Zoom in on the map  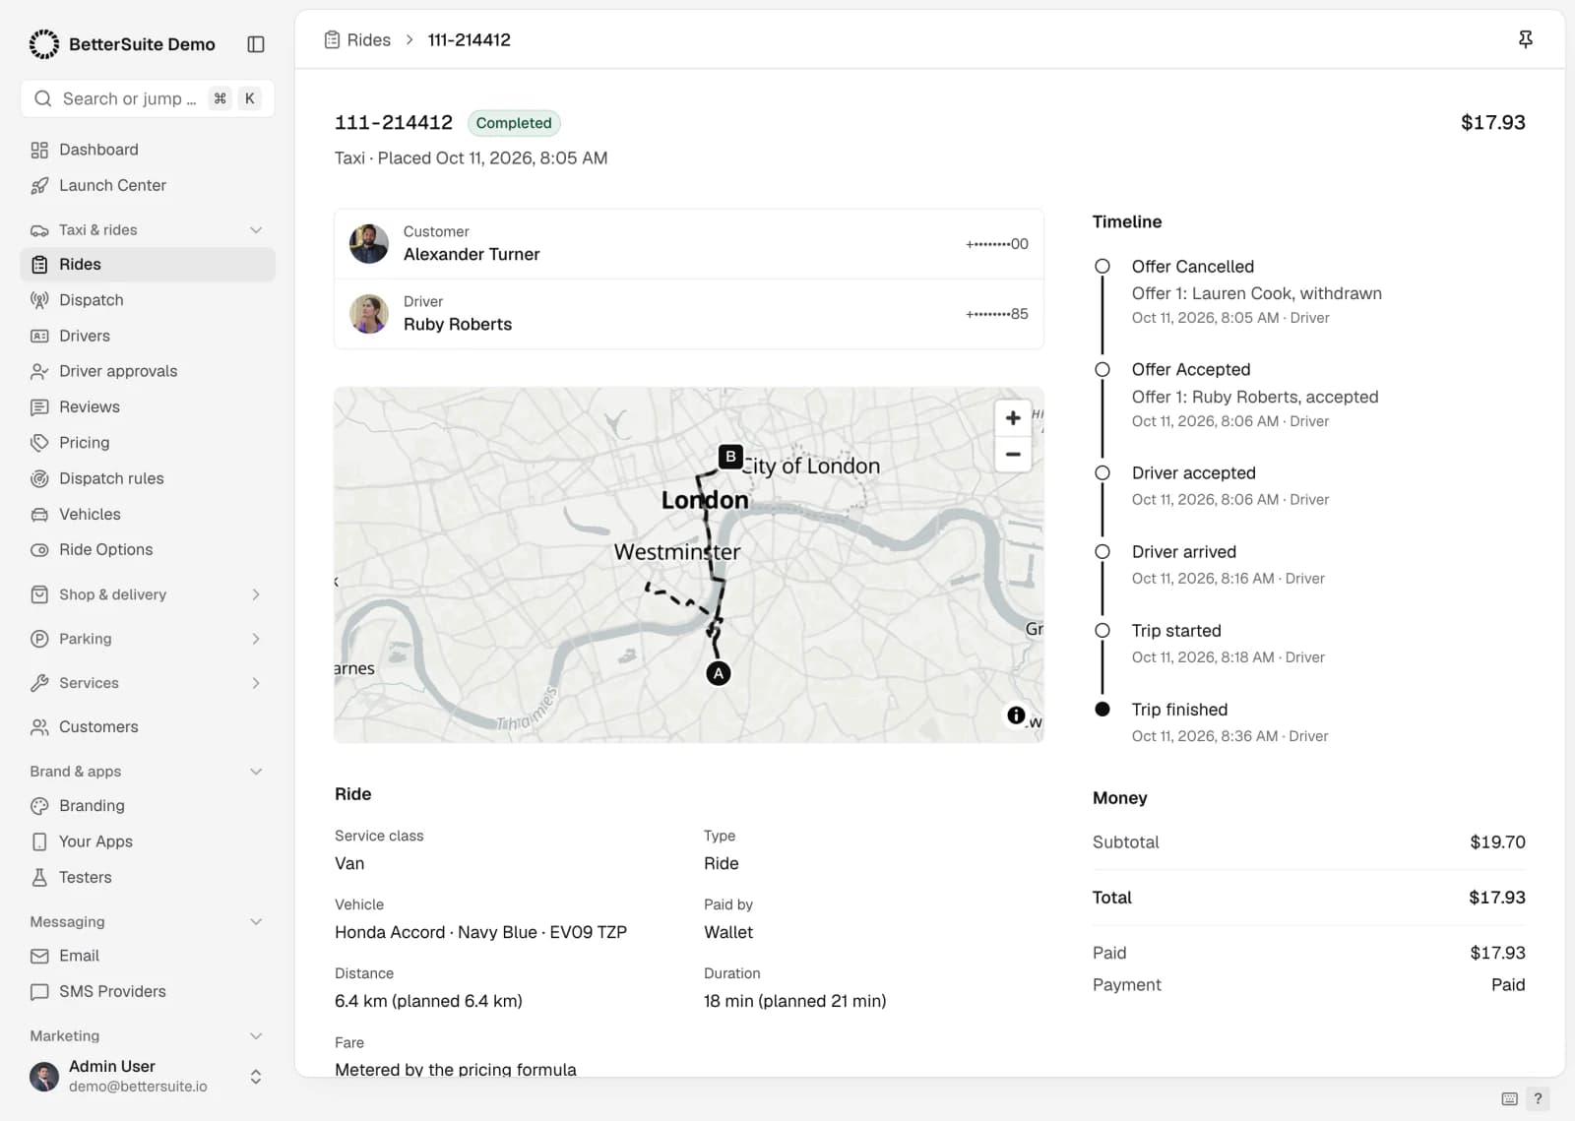tap(1013, 418)
